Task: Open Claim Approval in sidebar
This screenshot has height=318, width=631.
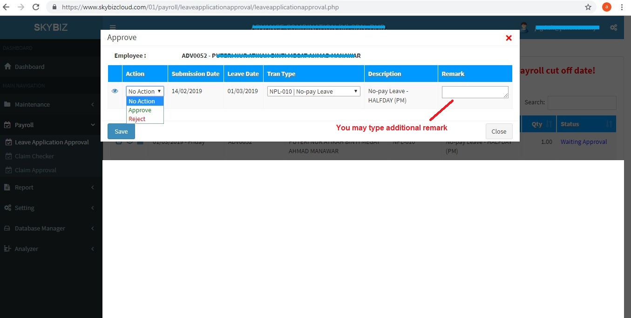Action: click(35, 170)
